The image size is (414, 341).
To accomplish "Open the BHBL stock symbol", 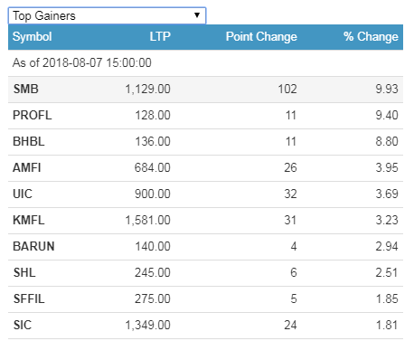I will click(29, 141).
